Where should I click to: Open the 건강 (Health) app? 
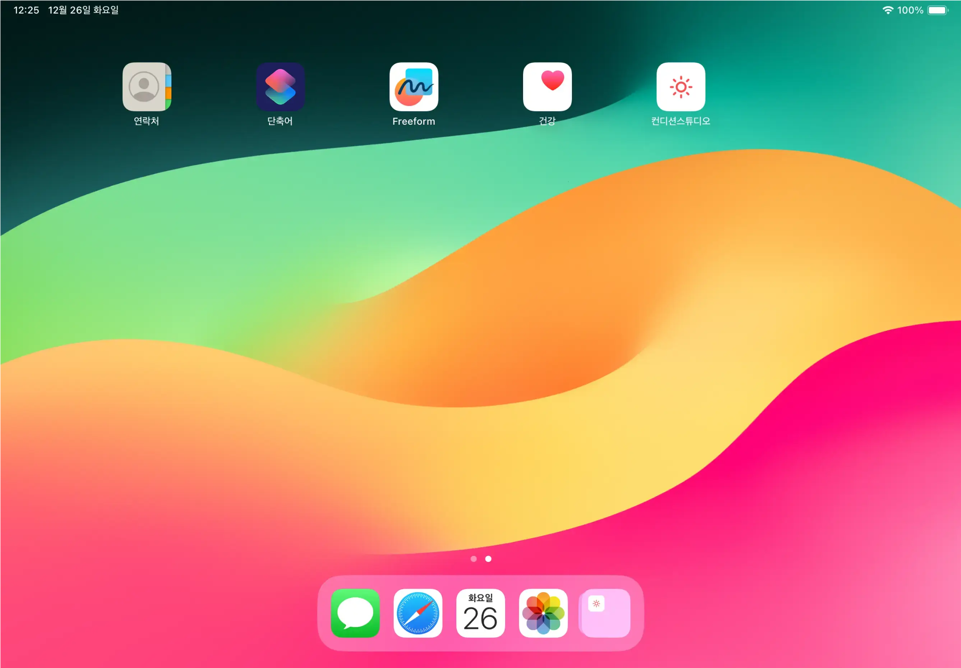click(547, 87)
